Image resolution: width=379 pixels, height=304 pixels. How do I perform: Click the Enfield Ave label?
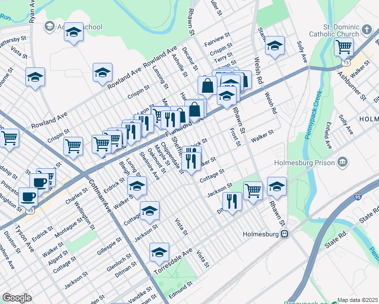tap(328, 135)
